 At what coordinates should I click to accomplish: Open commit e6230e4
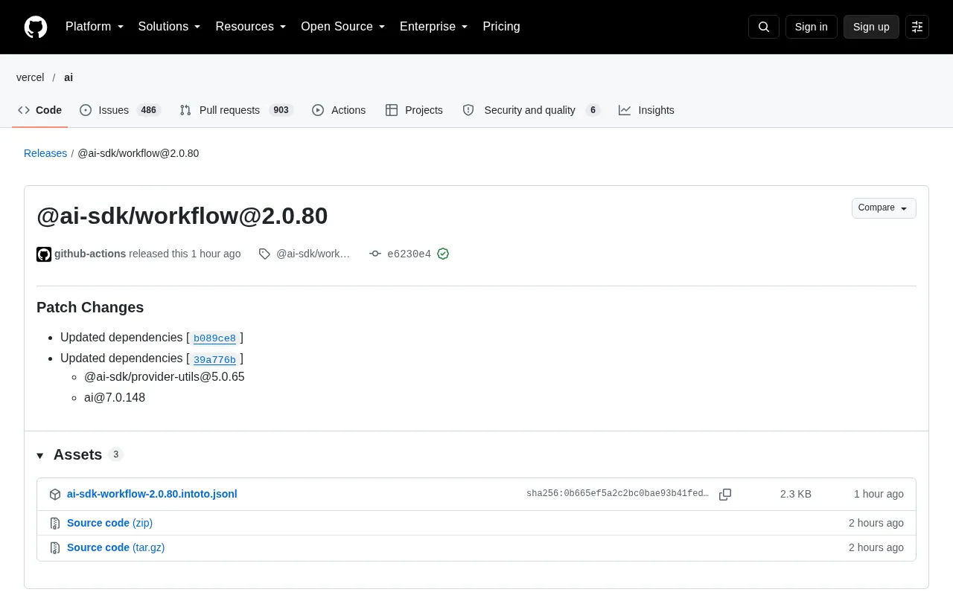point(409,254)
